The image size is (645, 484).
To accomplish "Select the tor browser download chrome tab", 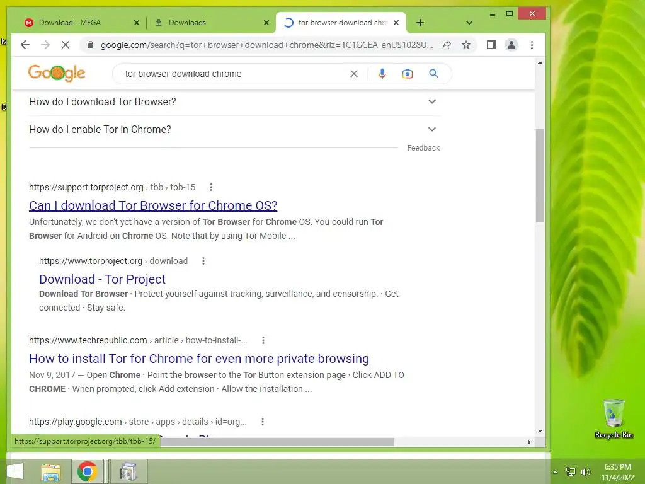I will coord(341,23).
